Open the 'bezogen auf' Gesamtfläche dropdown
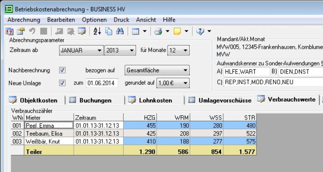This screenshot has width=323, height=172. point(157,70)
